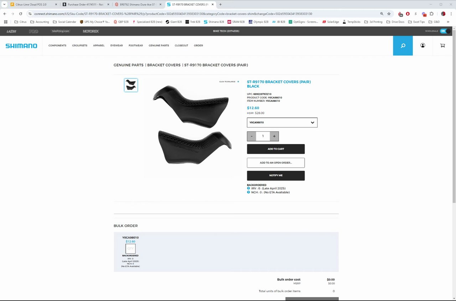
Task: Open the TempSticks bookmark
Action: tap(352, 22)
